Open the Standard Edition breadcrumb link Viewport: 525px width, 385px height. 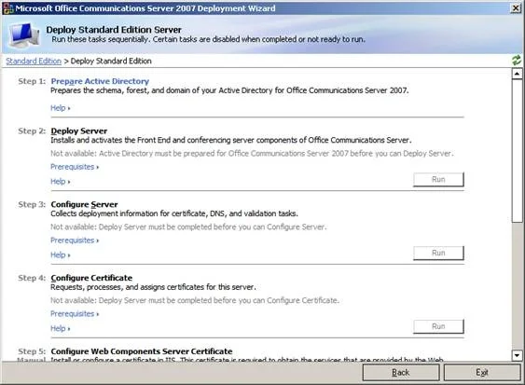[x=34, y=61]
